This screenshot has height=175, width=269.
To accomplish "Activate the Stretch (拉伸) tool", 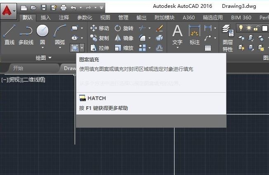I will click(x=100, y=48).
